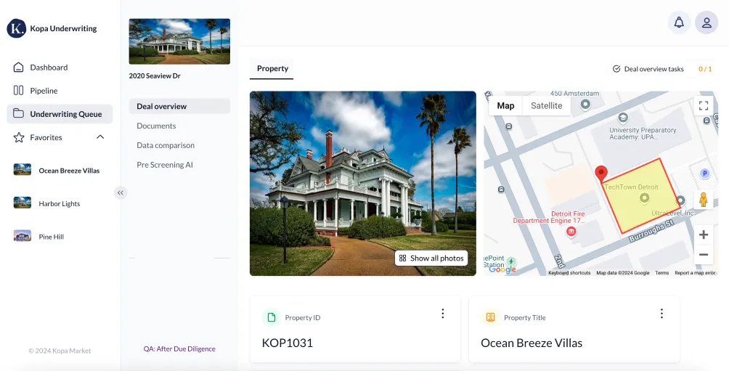
Task: Open Property Title card options menu
Action: pyautogui.click(x=661, y=314)
